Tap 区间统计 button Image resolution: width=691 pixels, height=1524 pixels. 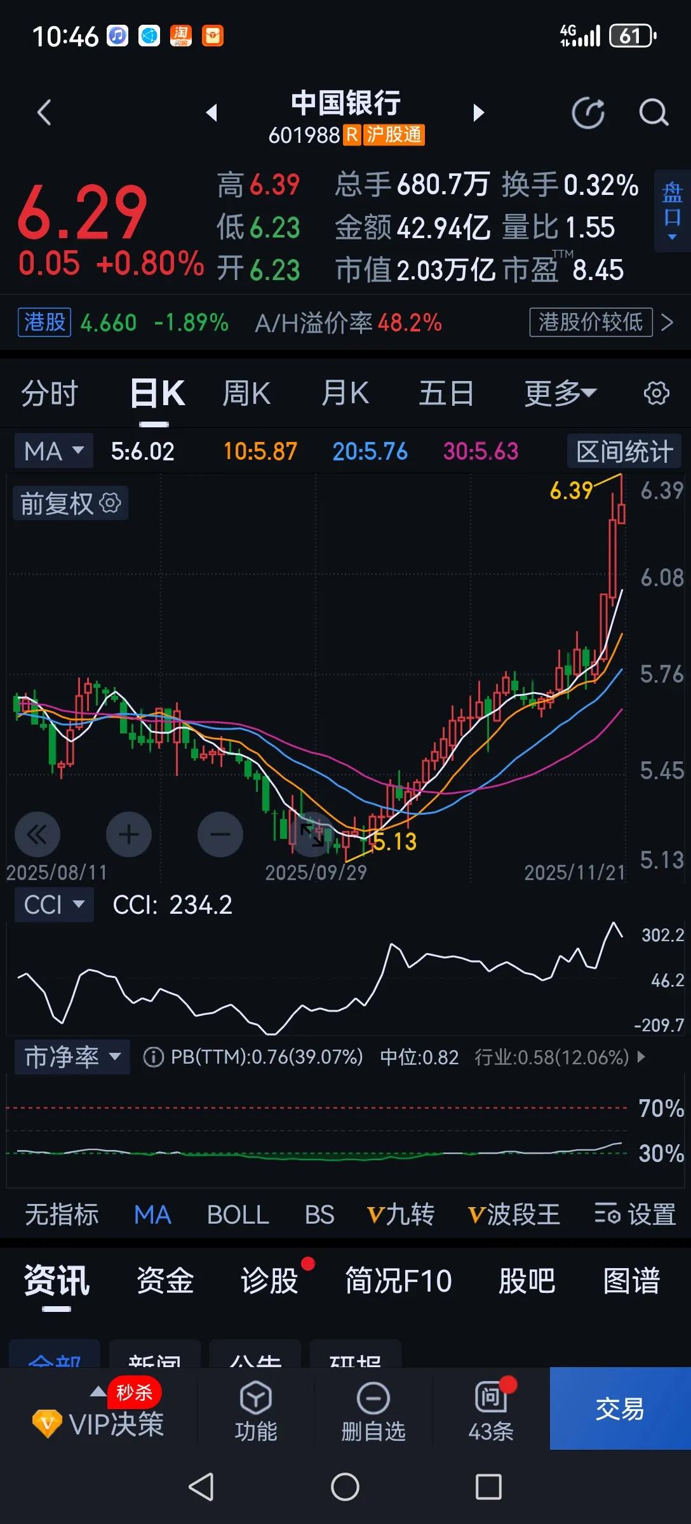point(624,451)
